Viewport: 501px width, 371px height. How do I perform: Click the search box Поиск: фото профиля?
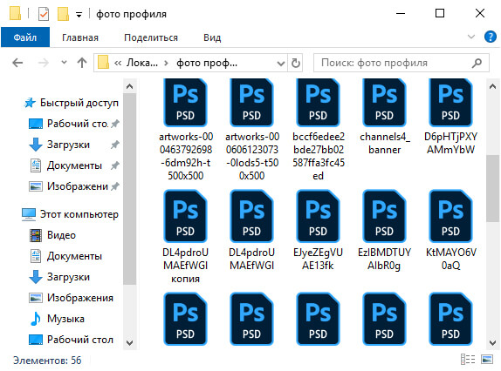[x=401, y=63]
